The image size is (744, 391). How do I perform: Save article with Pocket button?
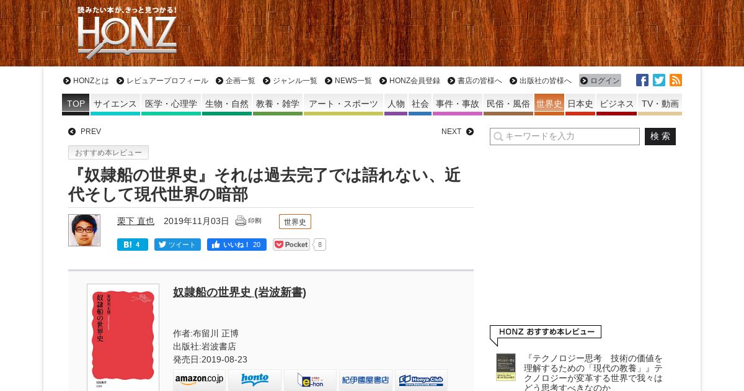coord(291,245)
